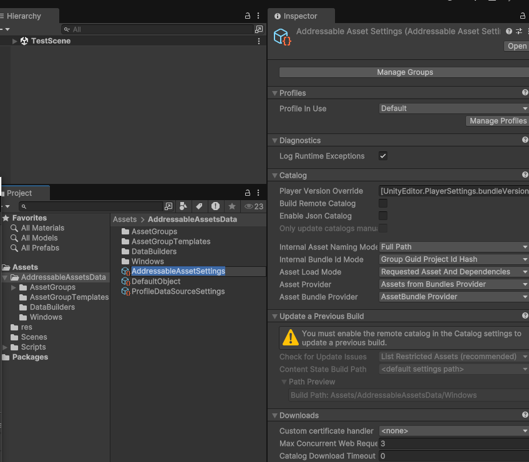The height and width of the screenshot is (462, 529).
Task: Open Custom certificate handler dropdown
Action: [454, 431]
